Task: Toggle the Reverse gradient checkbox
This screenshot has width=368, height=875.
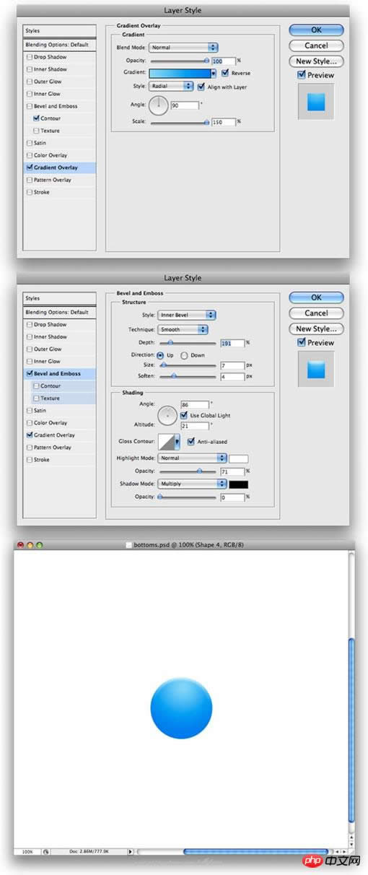Action: pos(225,73)
